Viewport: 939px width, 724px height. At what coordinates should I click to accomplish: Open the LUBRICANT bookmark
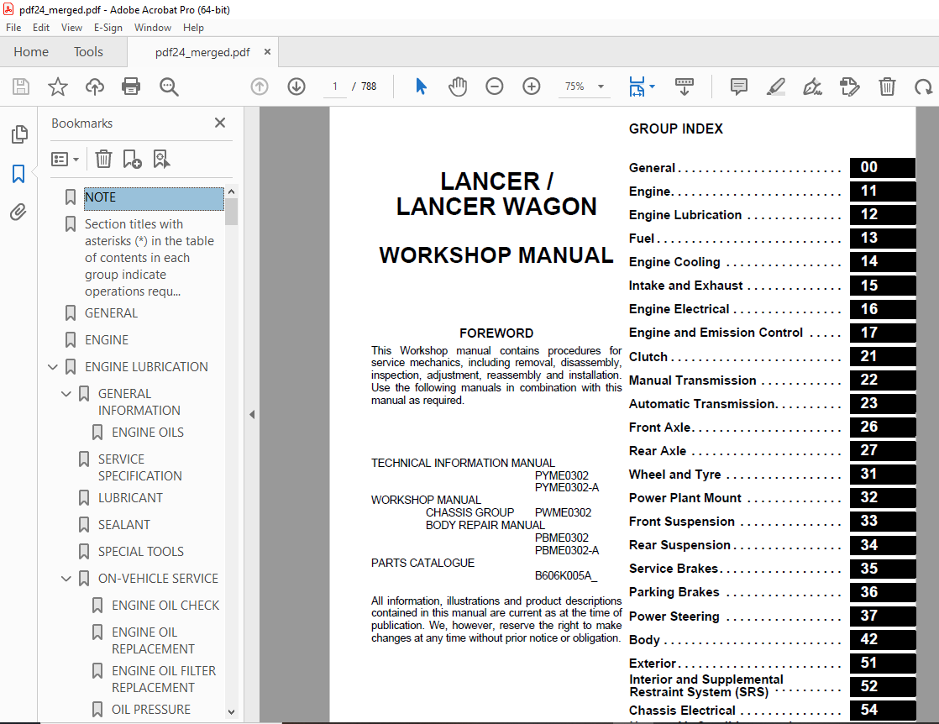[x=130, y=497]
